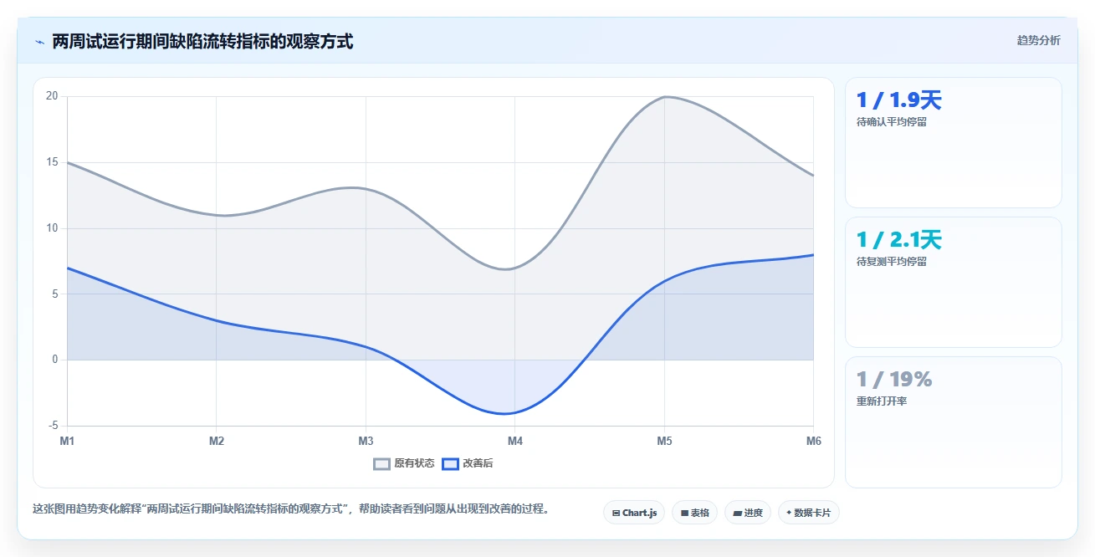The image size is (1095, 557).
Task: Click the 1 / 19% value
Action: point(894,380)
